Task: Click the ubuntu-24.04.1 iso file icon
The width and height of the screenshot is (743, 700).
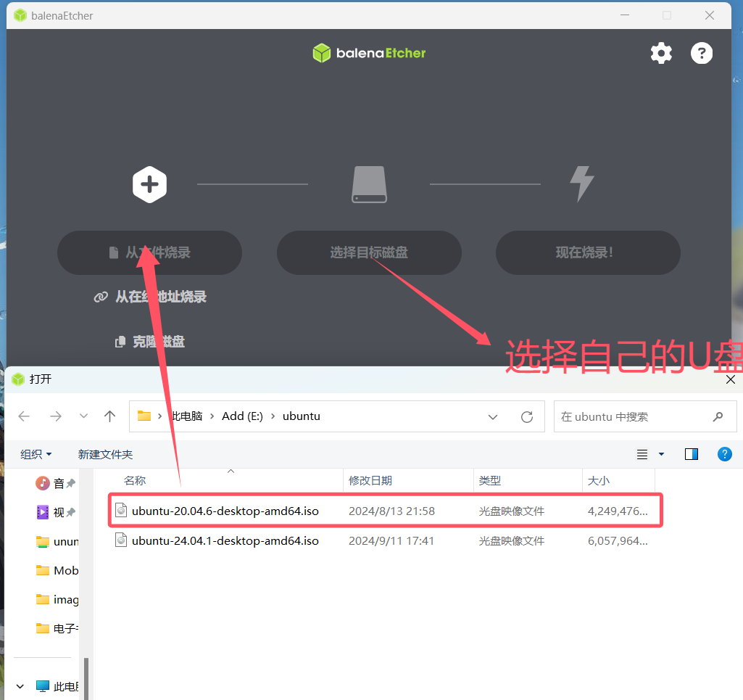Action: [x=121, y=540]
